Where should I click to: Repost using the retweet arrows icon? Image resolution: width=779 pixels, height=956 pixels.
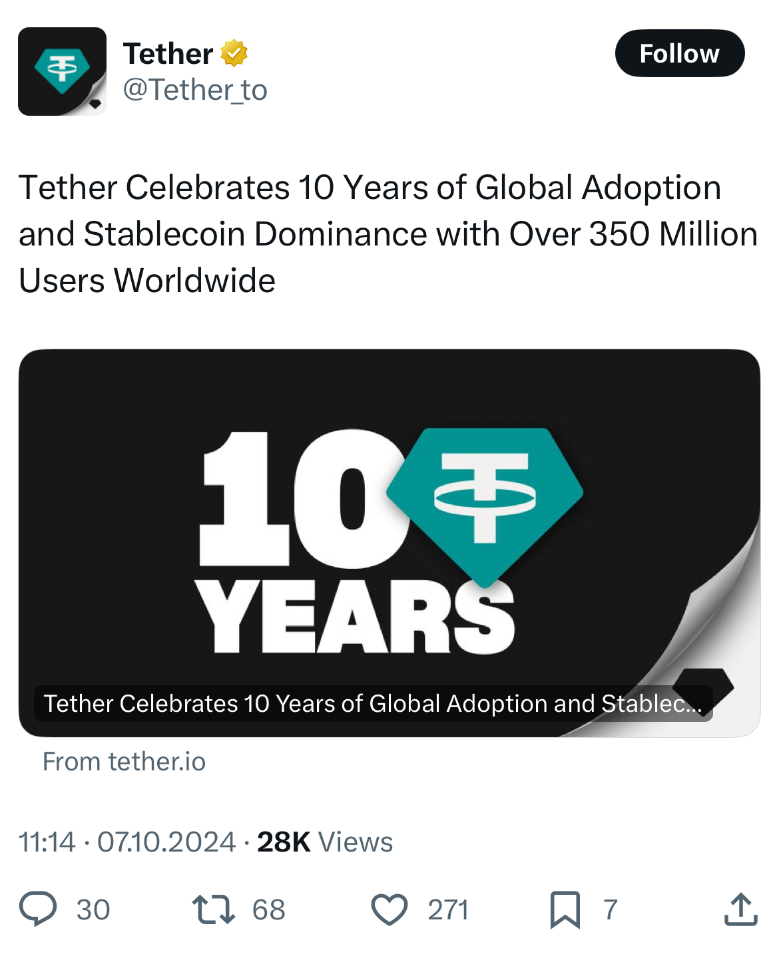pyautogui.click(x=213, y=909)
